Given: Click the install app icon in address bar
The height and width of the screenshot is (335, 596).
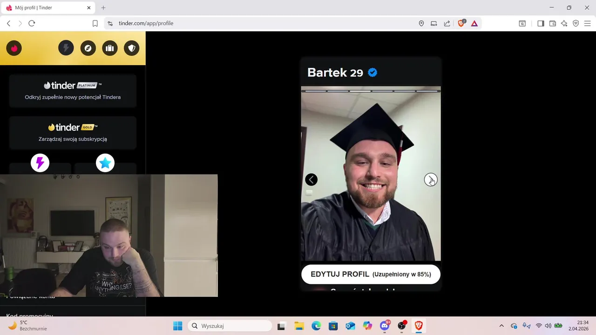Looking at the screenshot, I should coord(434,23).
